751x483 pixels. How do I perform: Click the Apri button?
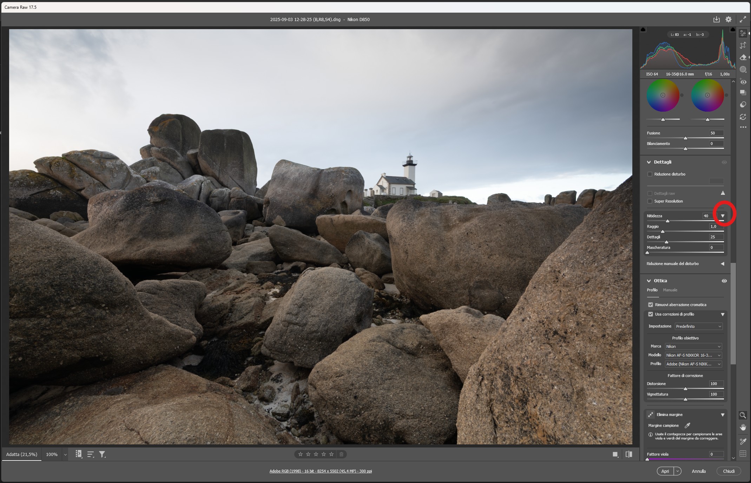(665, 471)
